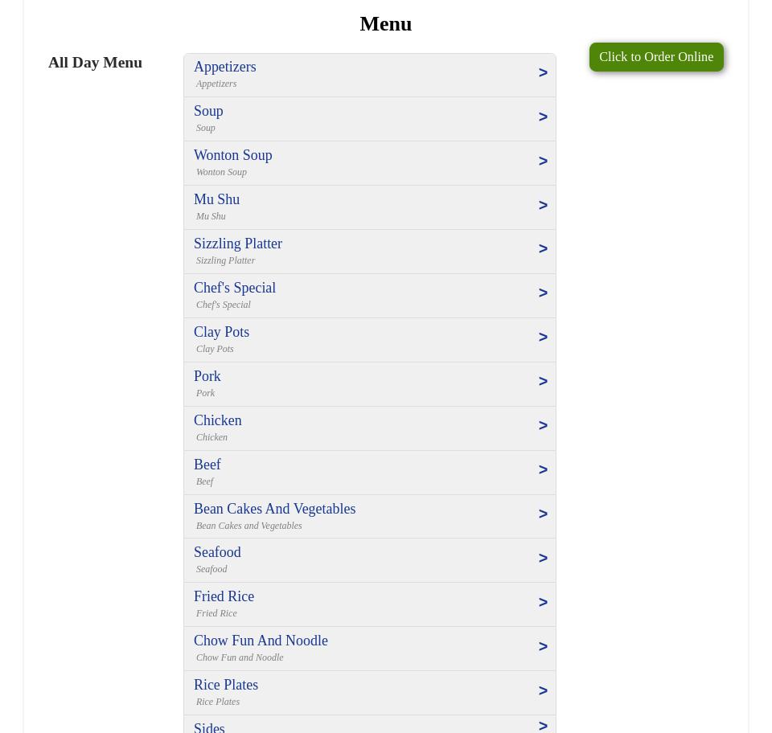Open the Clay Pots arrow
This screenshot has height=733, width=772.
[543, 338]
